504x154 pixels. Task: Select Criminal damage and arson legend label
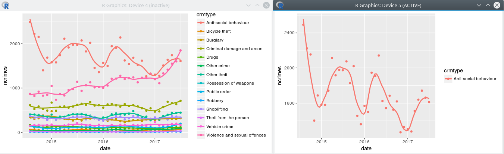[234, 49]
